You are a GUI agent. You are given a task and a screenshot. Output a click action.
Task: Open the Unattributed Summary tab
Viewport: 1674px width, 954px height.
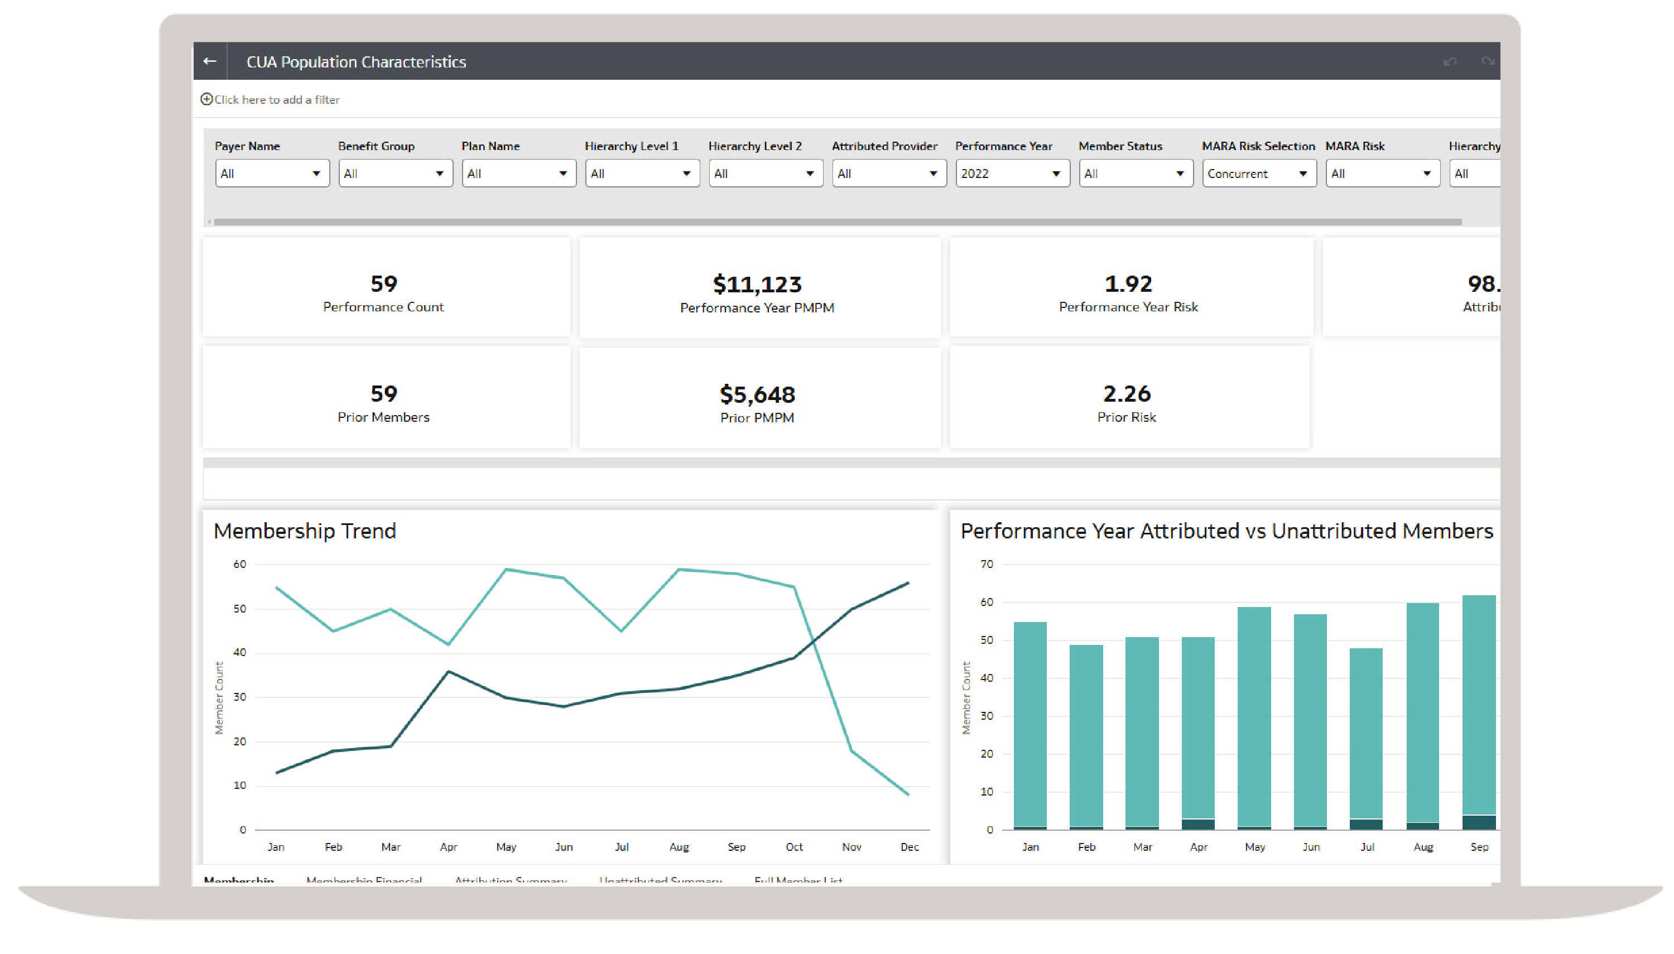pos(661,880)
